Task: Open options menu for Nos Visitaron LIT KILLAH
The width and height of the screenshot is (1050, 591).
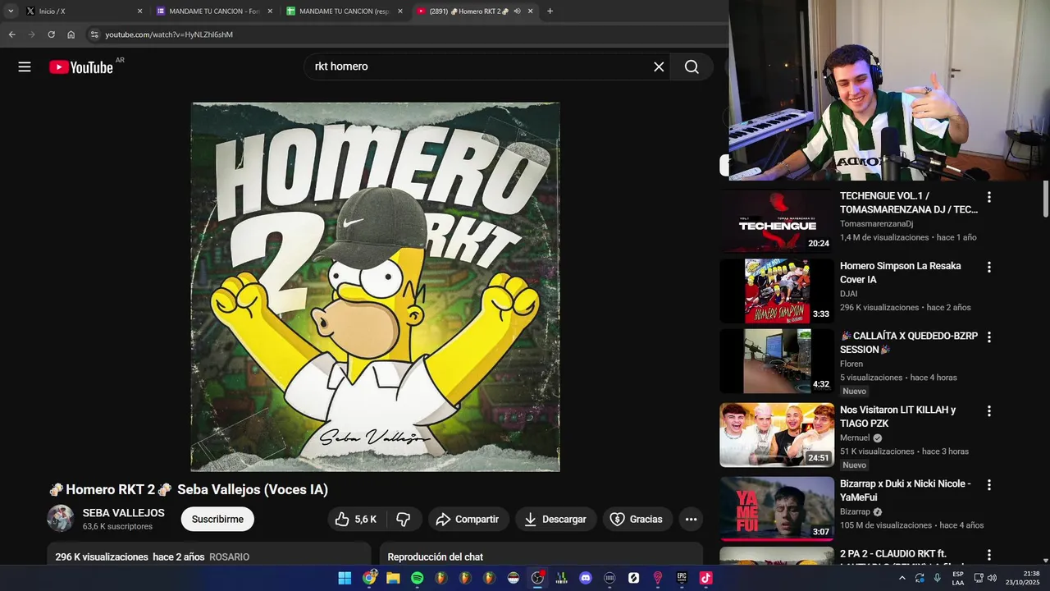Action: (988, 410)
